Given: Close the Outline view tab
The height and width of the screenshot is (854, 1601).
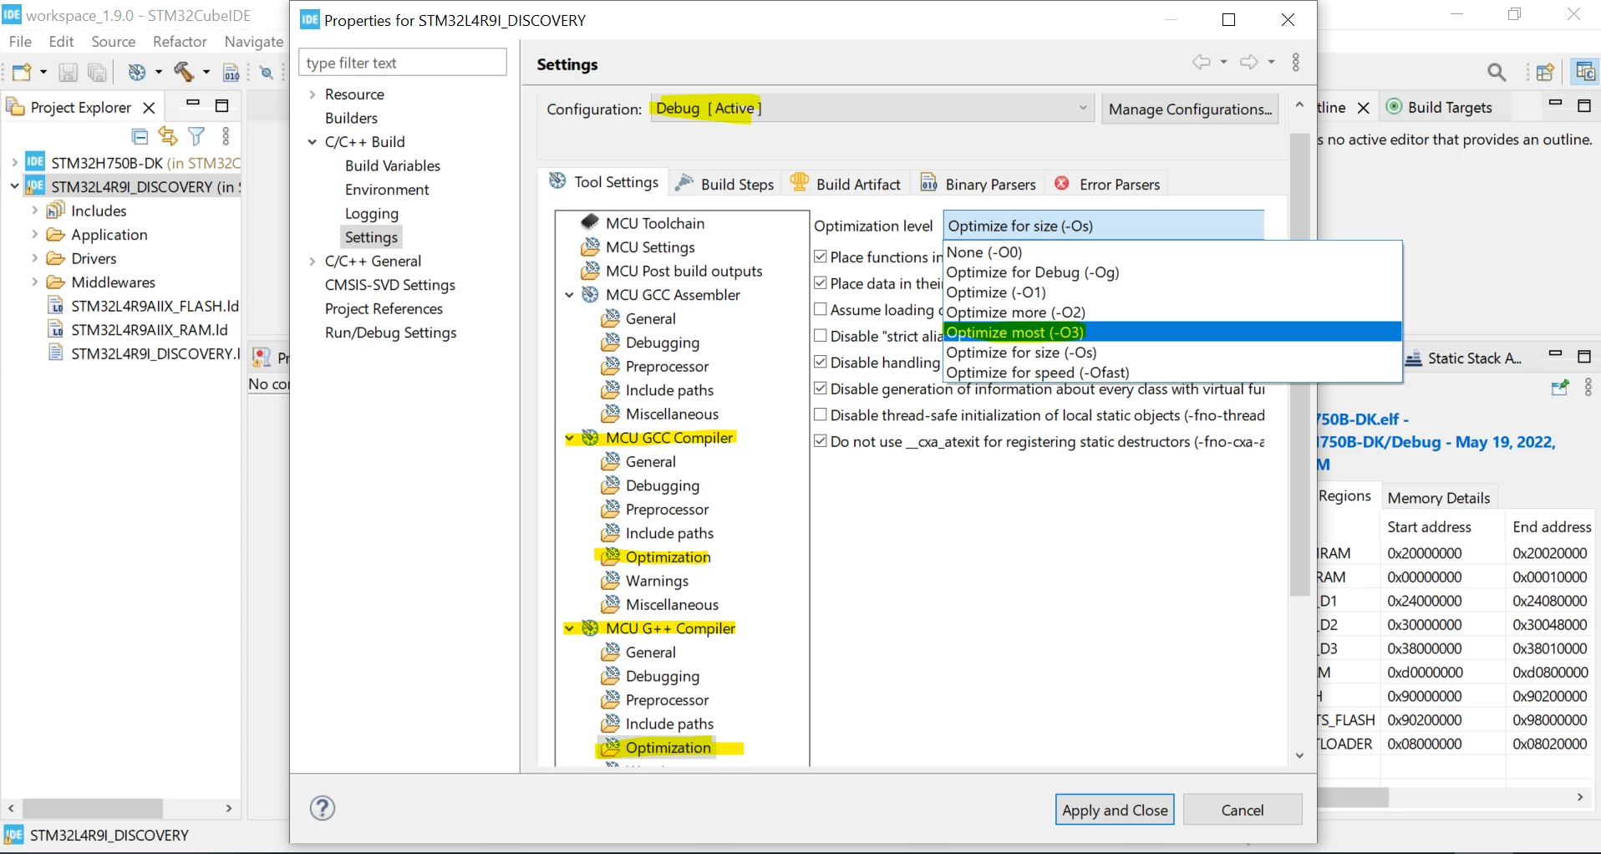Looking at the screenshot, I should tap(1364, 108).
